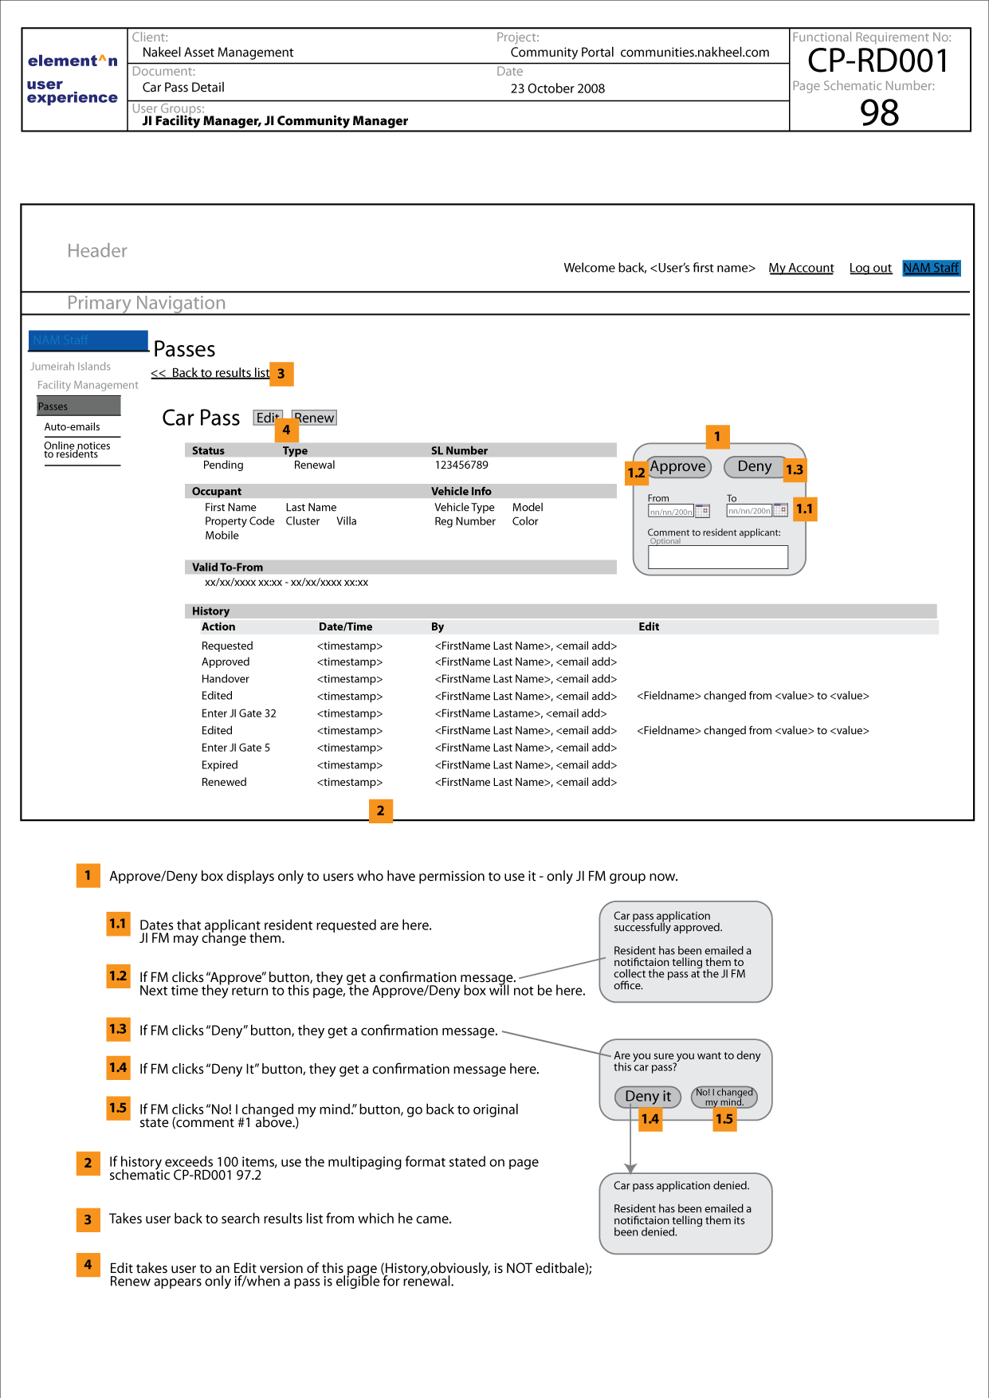
Task: Click the Deny button
Action: [x=754, y=466]
